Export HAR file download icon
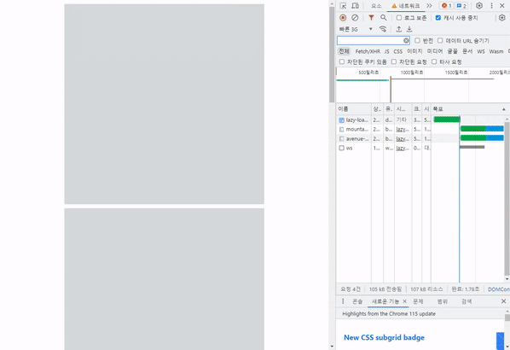Screen dimensions: 510x350 coord(409,29)
